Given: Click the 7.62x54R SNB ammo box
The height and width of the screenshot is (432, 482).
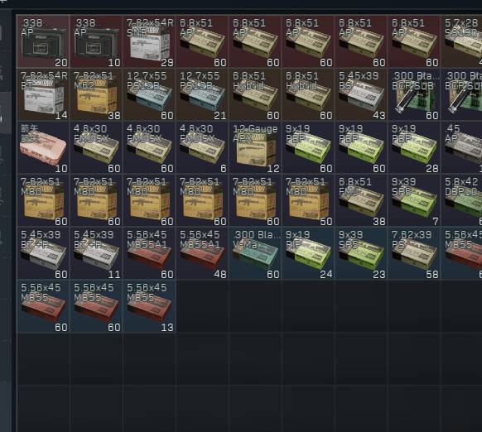Looking at the screenshot, I should pos(149,41).
